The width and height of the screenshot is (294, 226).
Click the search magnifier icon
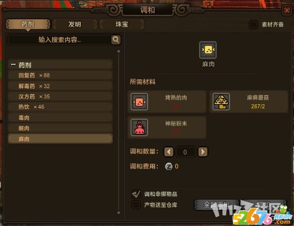(116, 39)
